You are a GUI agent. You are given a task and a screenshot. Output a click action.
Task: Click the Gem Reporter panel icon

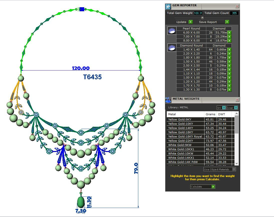click(x=168, y=7)
